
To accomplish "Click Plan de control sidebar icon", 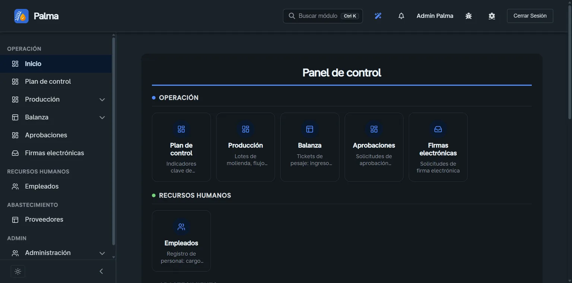I will [15, 82].
